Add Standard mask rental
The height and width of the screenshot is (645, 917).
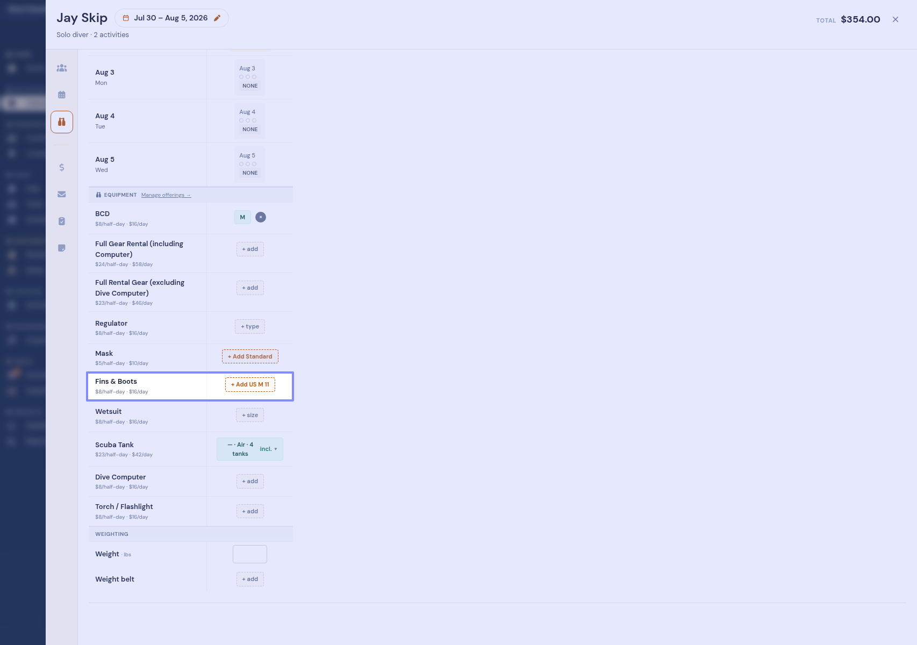coord(250,357)
